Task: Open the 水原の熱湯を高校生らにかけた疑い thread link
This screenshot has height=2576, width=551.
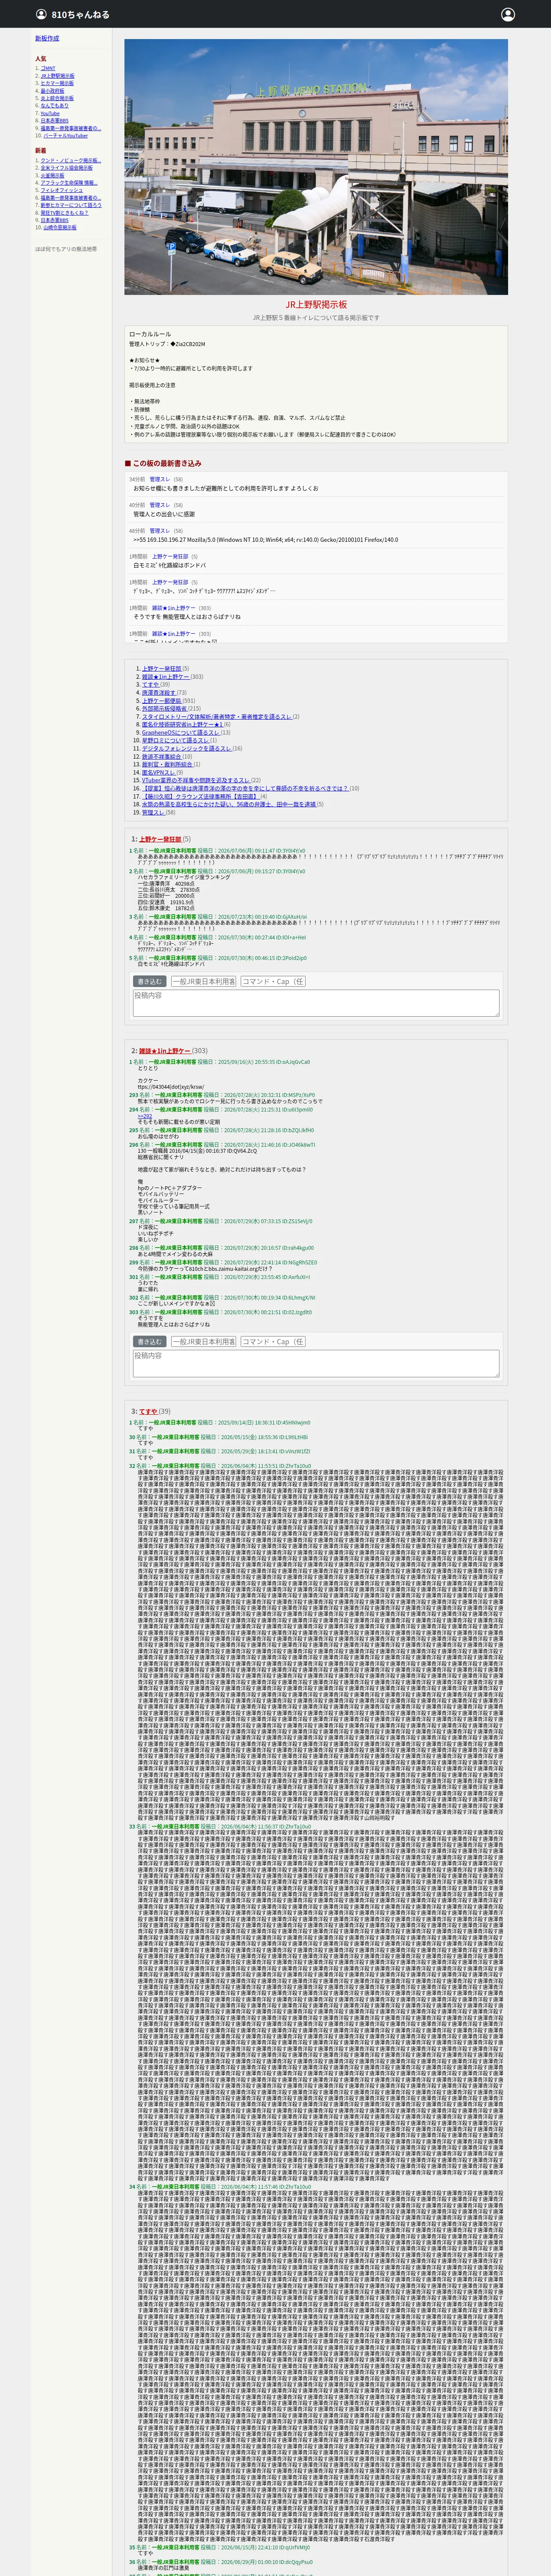Action: 229,805
